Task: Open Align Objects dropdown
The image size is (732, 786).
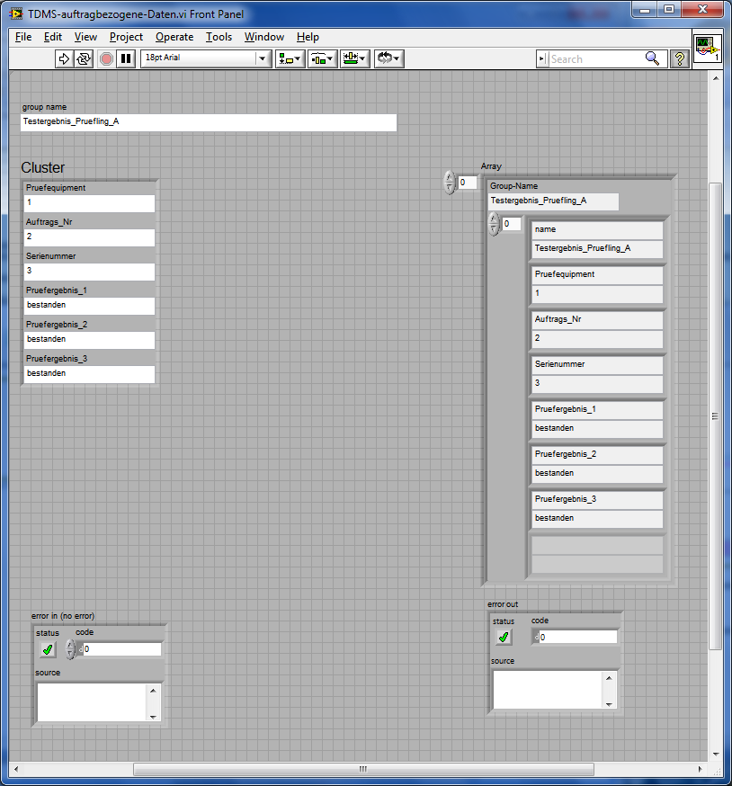Action: pyautogui.click(x=290, y=58)
